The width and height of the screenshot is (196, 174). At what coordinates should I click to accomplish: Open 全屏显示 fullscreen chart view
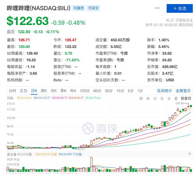tap(183, 91)
